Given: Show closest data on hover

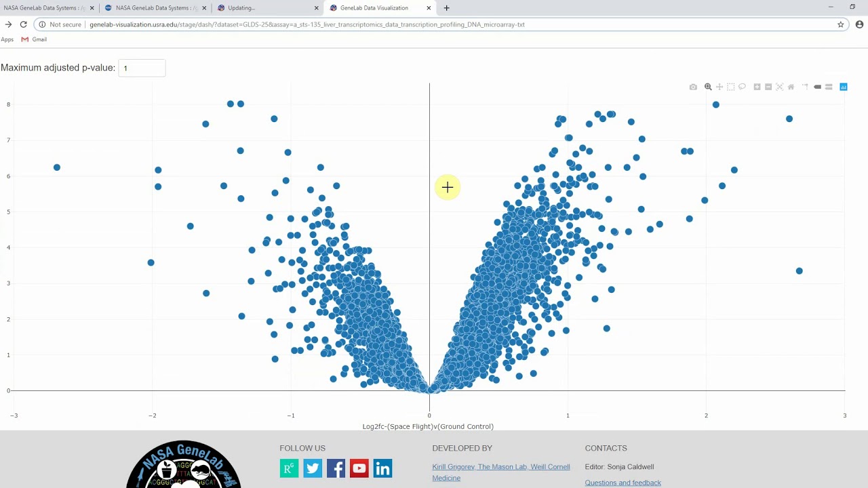Looking at the screenshot, I should [817, 87].
